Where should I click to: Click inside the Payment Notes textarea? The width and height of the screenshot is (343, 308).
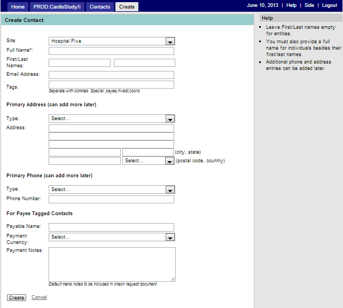pos(112,264)
